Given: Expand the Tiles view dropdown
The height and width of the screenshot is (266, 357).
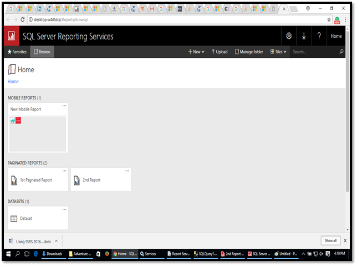Looking at the screenshot, I should [278, 52].
